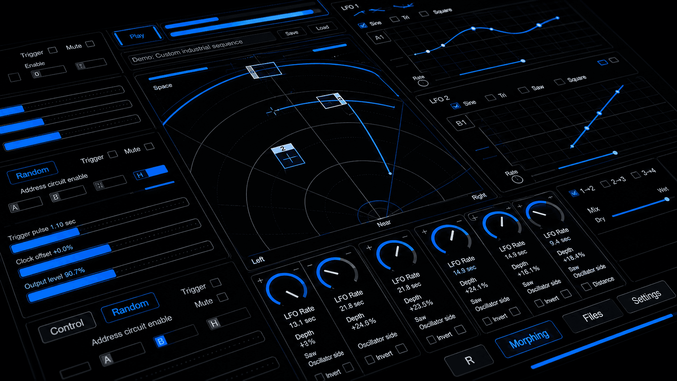The image size is (677, 381).
Task: Click the minus icon on the 13.1 sec LFO card
Action: [296, 269]
